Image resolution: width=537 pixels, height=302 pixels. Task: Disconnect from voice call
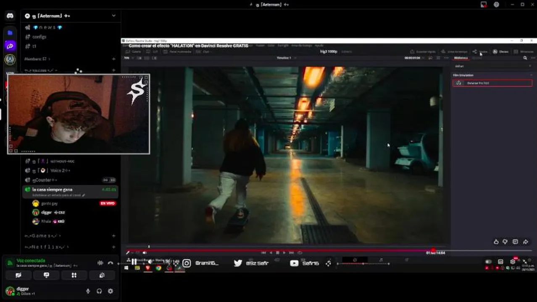point(111,263)
